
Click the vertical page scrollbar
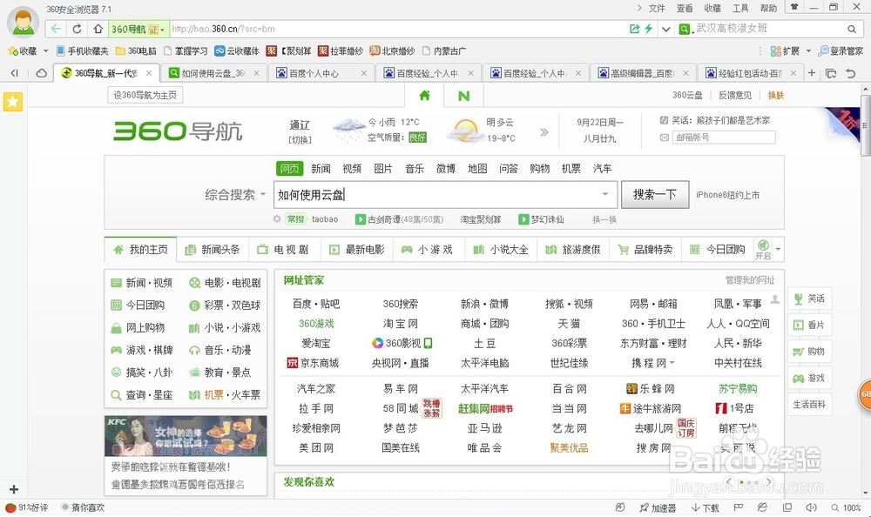pos(865,125)
